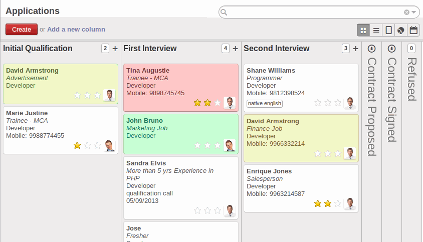Screen dimensions: 423x242
Task: Click Mobile: 9898745745 text
Action: tap(155, 93)
